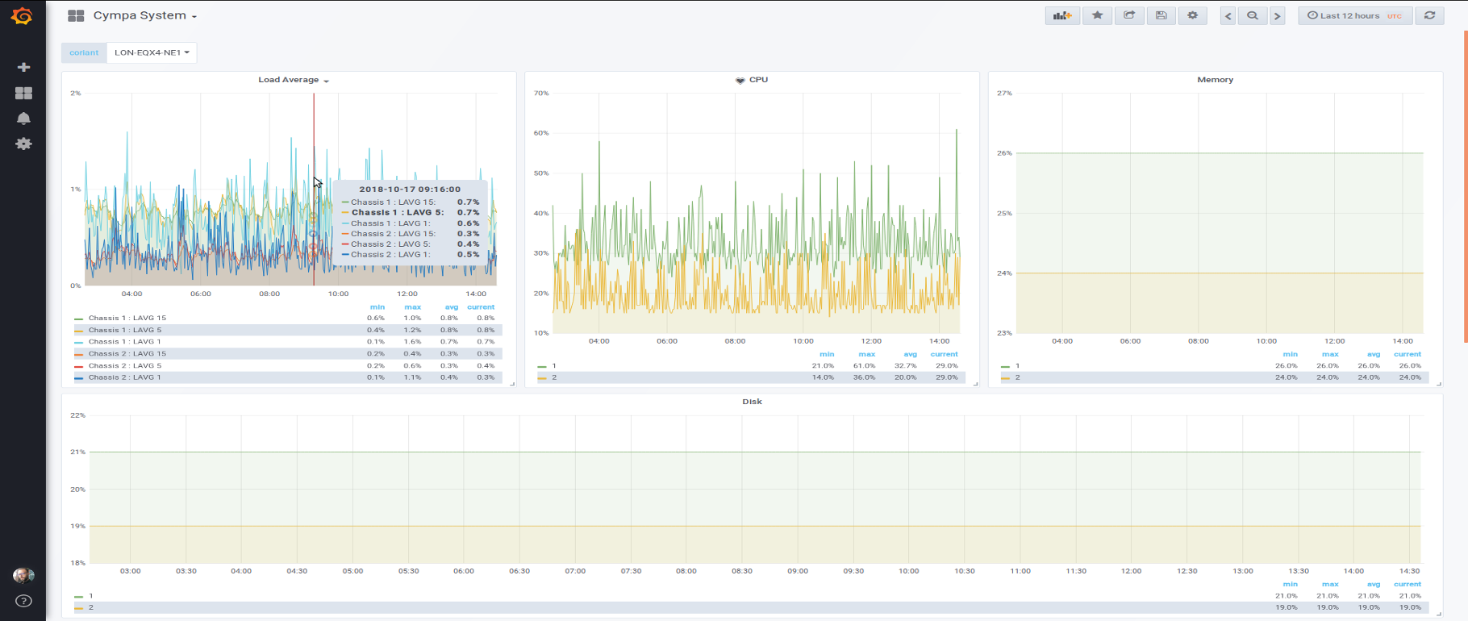Sort Load Average legend by current
The width and height of the screenshot is (1468, 621).
pyautogui.click(x=481, y=306)
